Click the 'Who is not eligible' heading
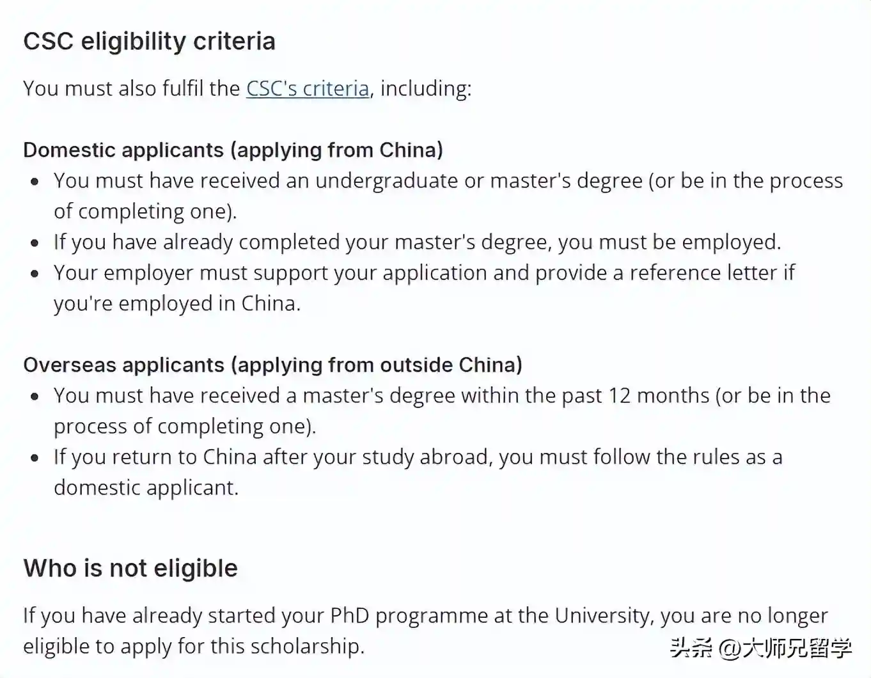This screenshot has width=871, height=678. click(x=130, y=568)
